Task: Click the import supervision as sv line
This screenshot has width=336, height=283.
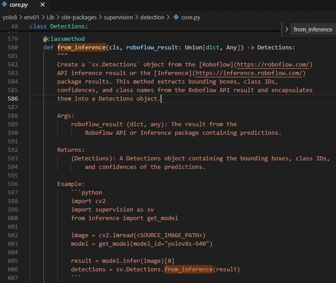Action: point(113,210)
